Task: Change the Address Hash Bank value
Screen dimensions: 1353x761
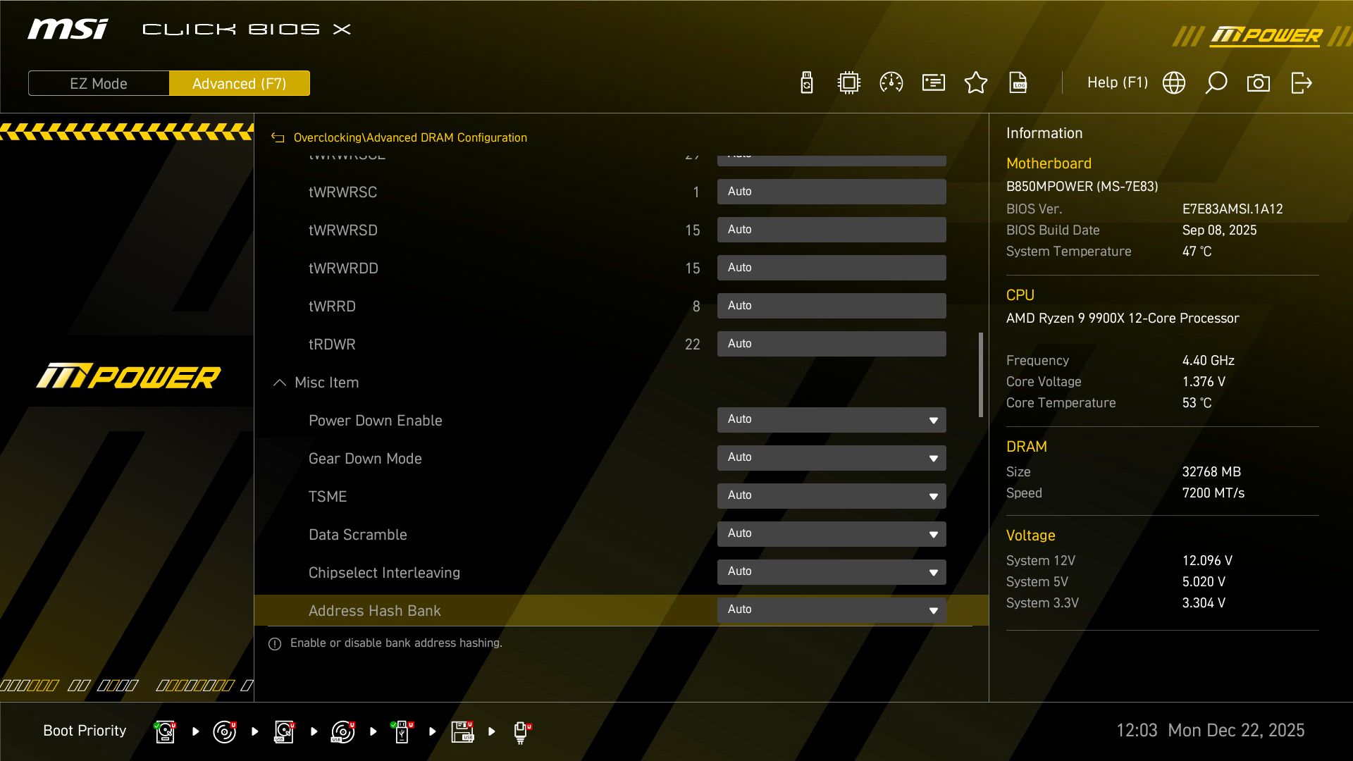Action: point(832,610)
